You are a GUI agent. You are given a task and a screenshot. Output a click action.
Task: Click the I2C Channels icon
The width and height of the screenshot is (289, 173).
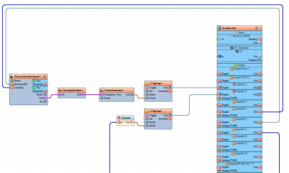pyautogui.click(x=232, y=48)
